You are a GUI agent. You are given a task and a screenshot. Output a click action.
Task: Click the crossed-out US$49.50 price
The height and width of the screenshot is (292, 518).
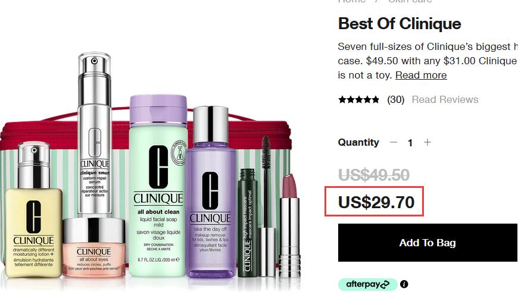[374, 175]
